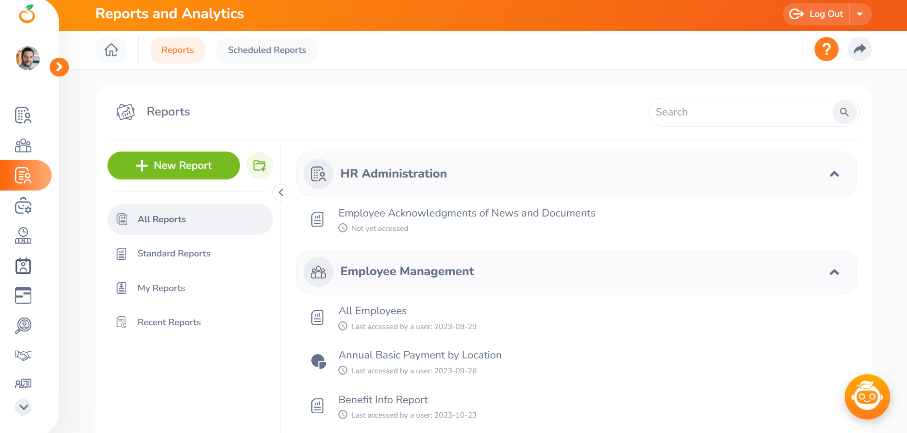Click the search magnifier icon

point(844,112)
